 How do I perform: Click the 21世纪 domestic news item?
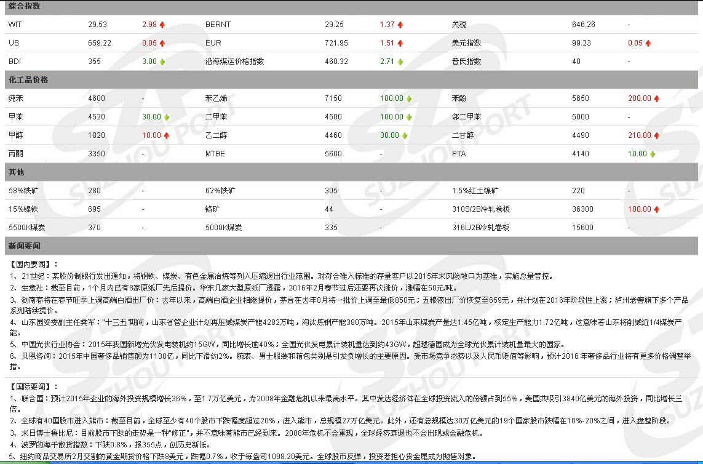click(282, 276)
